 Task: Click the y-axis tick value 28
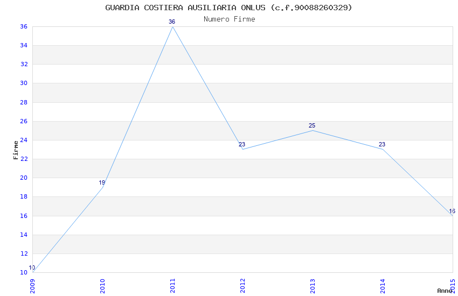(24, 102)
